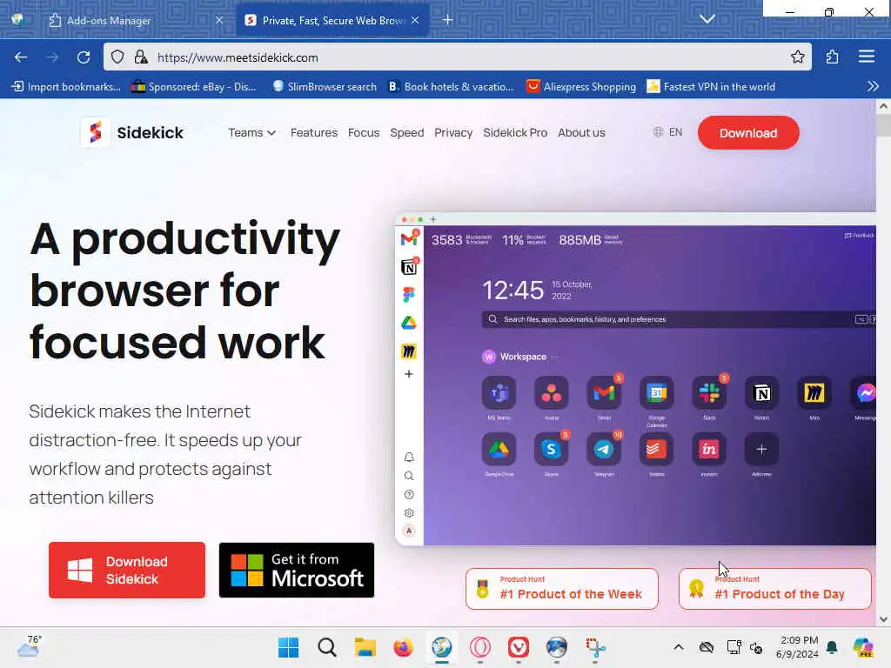Image resolution: width=891 pixels, height=668 pixels.
Task: Open Import bookmarks bookmark
Action: [x=66, y=86]
